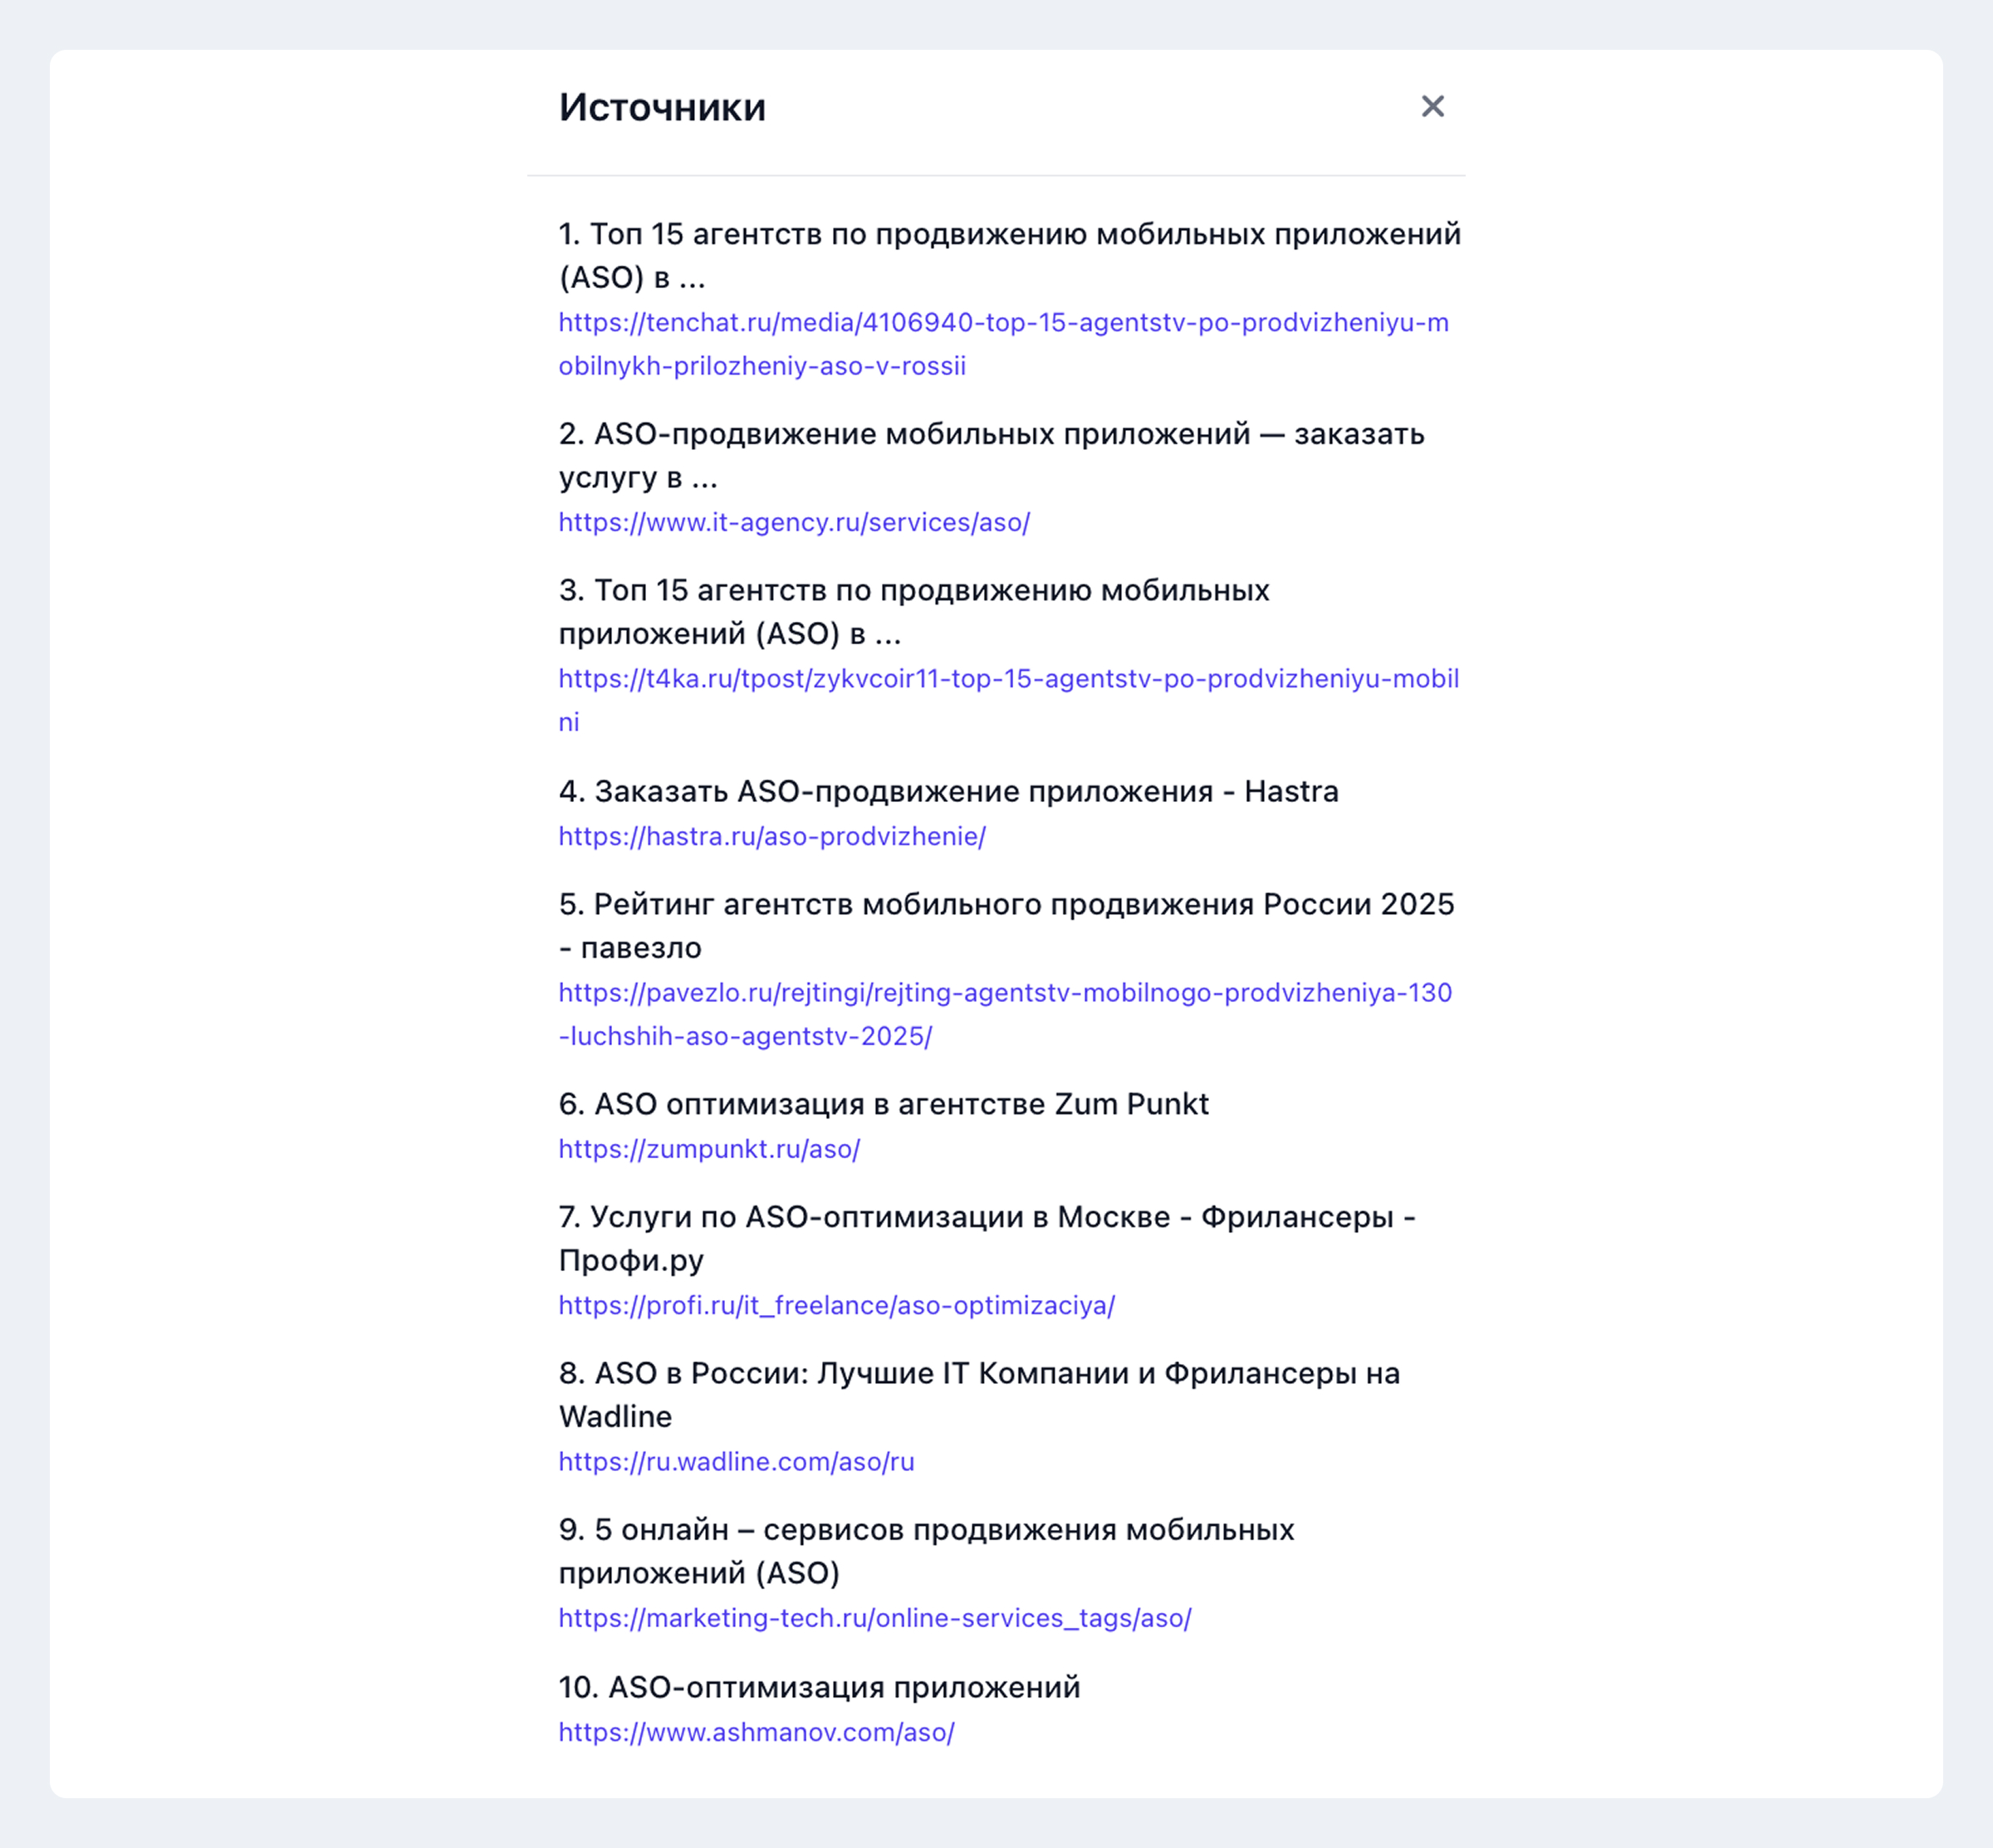This screenshot has width=1993, height=1848.
Task: Follow the ru.wadline.com/aso/ru link
Action: 737,1461
